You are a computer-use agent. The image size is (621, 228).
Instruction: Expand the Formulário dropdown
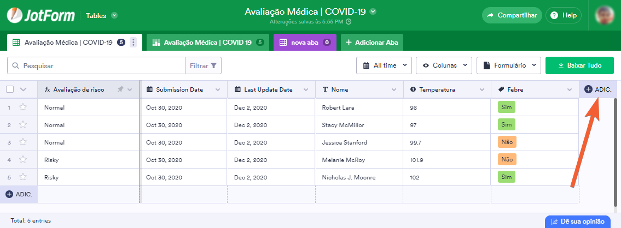point(509,65)
